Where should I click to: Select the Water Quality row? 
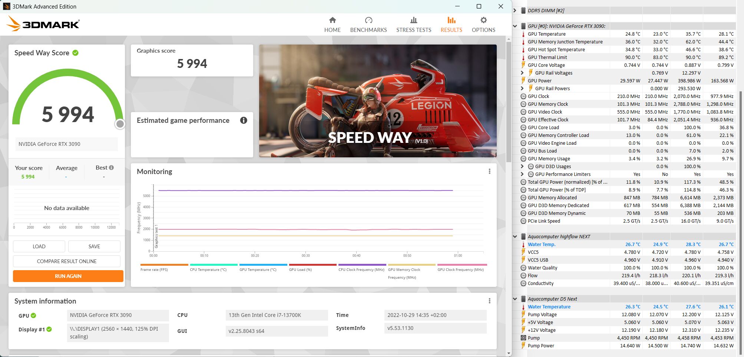click(x=627, y=268)
